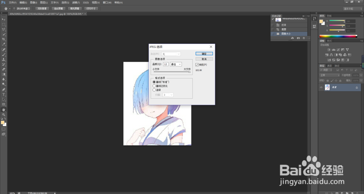Select the Blur tool
Viewport: 364px width, 194px height.
[4, 80]
